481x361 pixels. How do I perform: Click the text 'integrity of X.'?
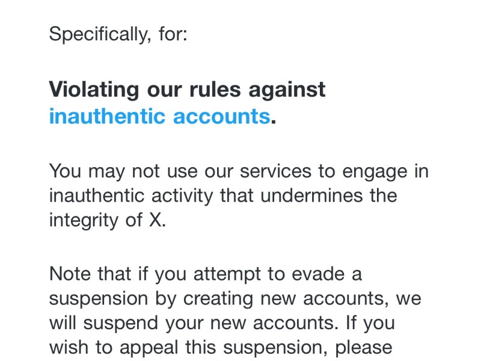point(107,220)
